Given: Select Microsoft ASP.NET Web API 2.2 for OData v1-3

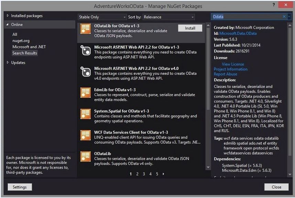Looking at the screenshot, I should point(136,47).
